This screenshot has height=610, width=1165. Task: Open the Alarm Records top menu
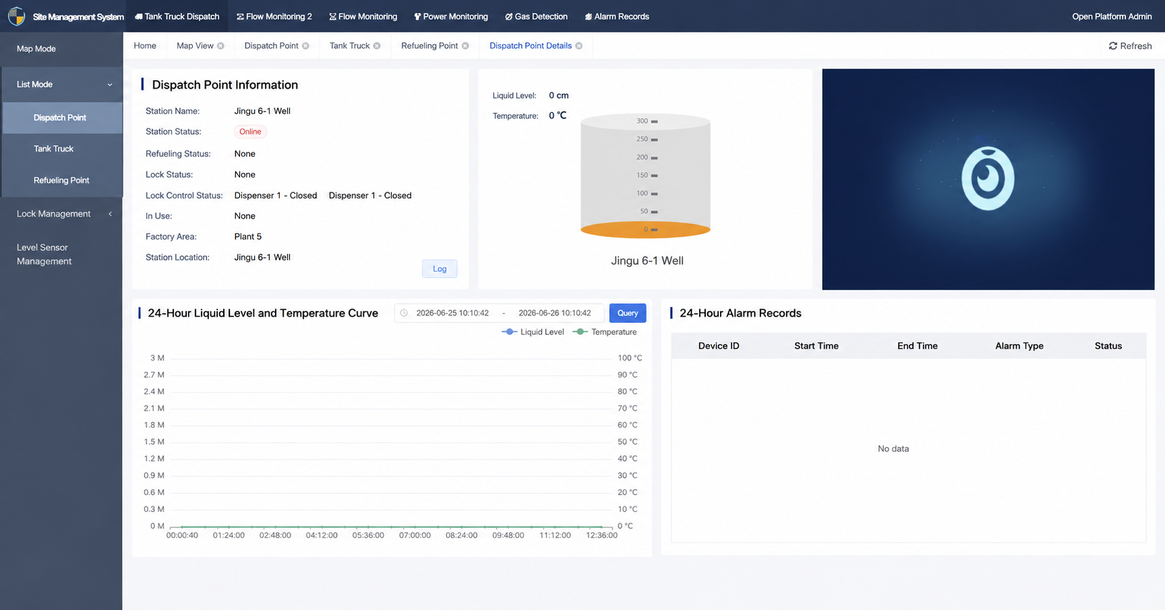[x=616, y=17]
